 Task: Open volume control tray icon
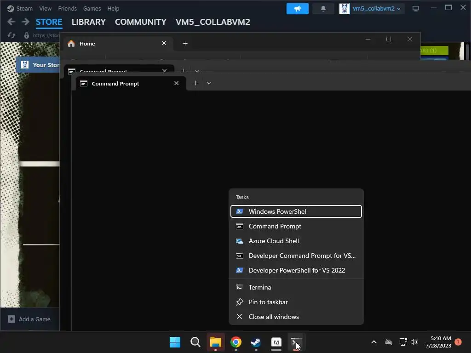coord(414,342)
